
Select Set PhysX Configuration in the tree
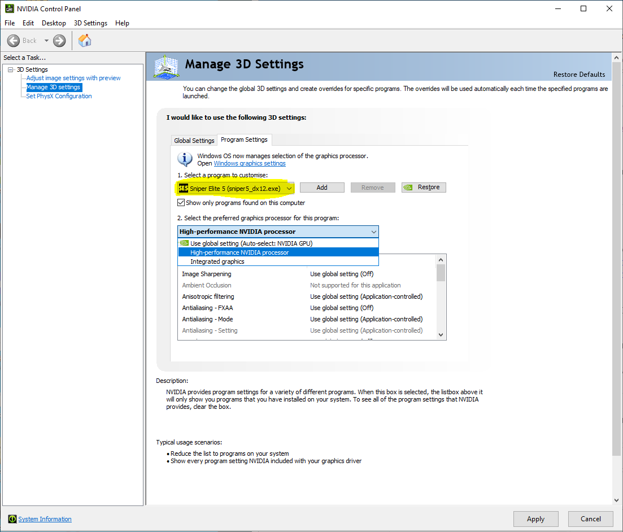[59, 96]
